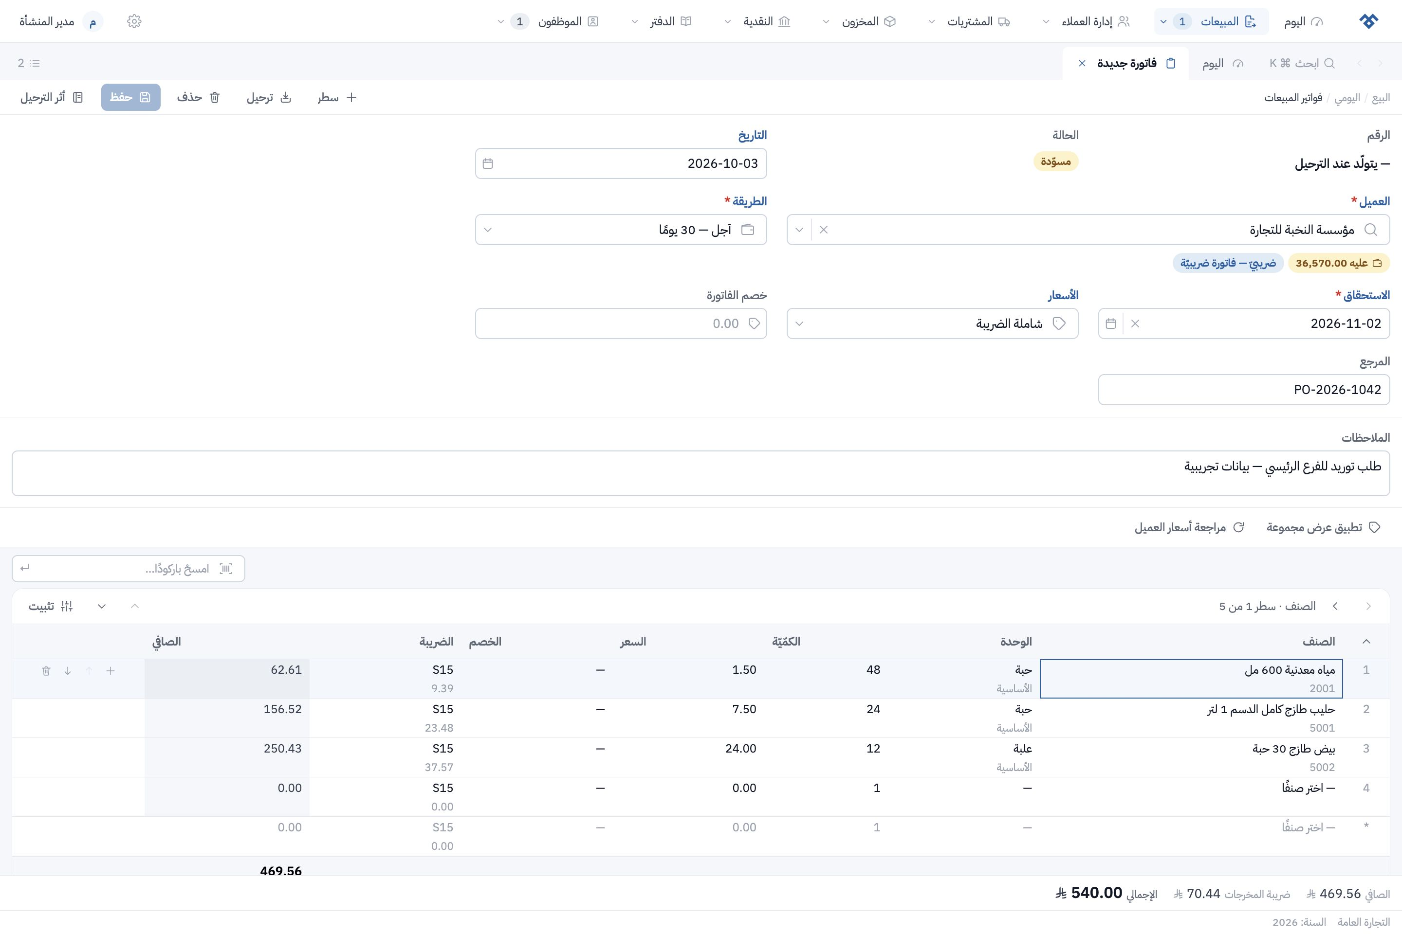Screen dimensions: 1402x934
Task: Click the list counter icon showing 2
Action: click(x=29, y=63)
